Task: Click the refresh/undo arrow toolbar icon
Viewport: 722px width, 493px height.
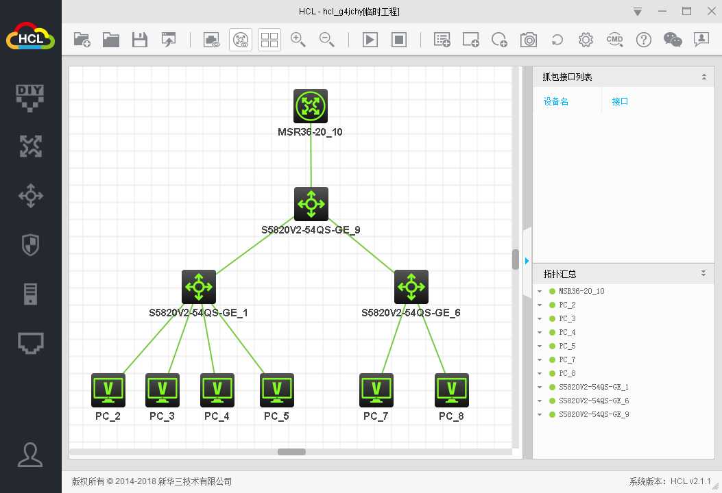Action: (557, 40)
